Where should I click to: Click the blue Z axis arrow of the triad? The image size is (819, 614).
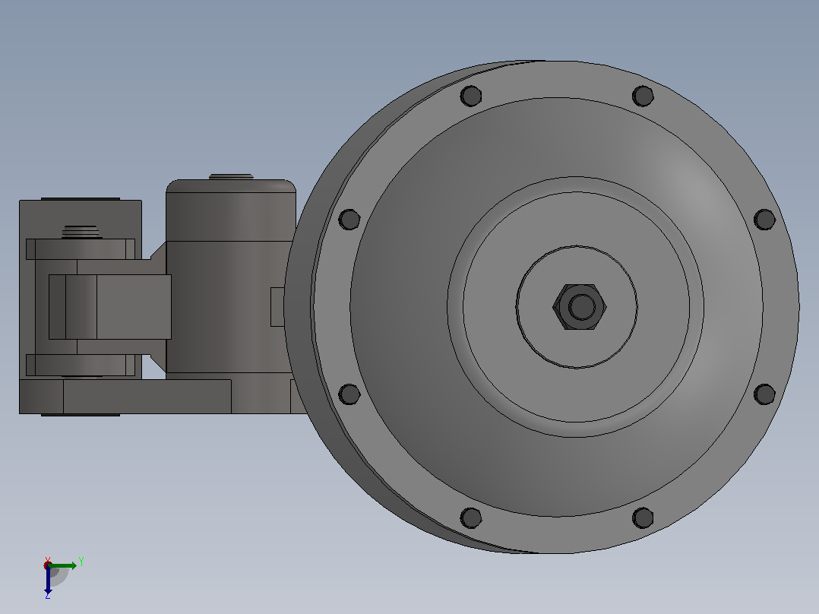[48, 581]
